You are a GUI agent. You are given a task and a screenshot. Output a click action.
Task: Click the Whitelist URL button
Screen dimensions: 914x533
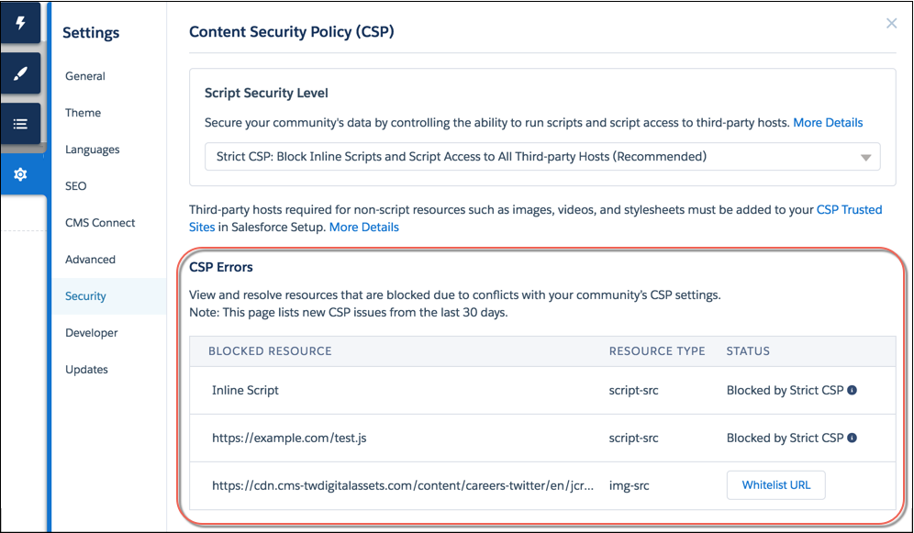coord(775,484)
